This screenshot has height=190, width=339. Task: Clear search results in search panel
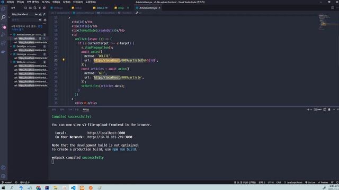click(x=30, y=8)
